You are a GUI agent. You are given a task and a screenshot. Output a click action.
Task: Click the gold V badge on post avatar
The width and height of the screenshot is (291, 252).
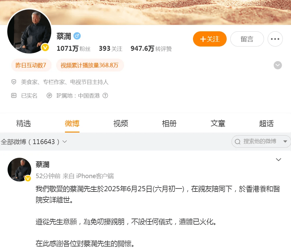click(x=28, y=178)
